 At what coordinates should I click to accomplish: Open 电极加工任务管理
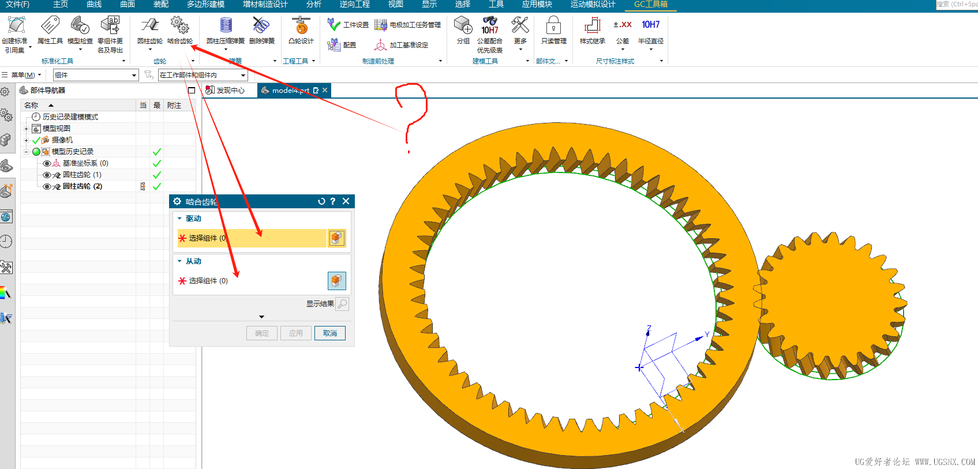click(408, 25)
